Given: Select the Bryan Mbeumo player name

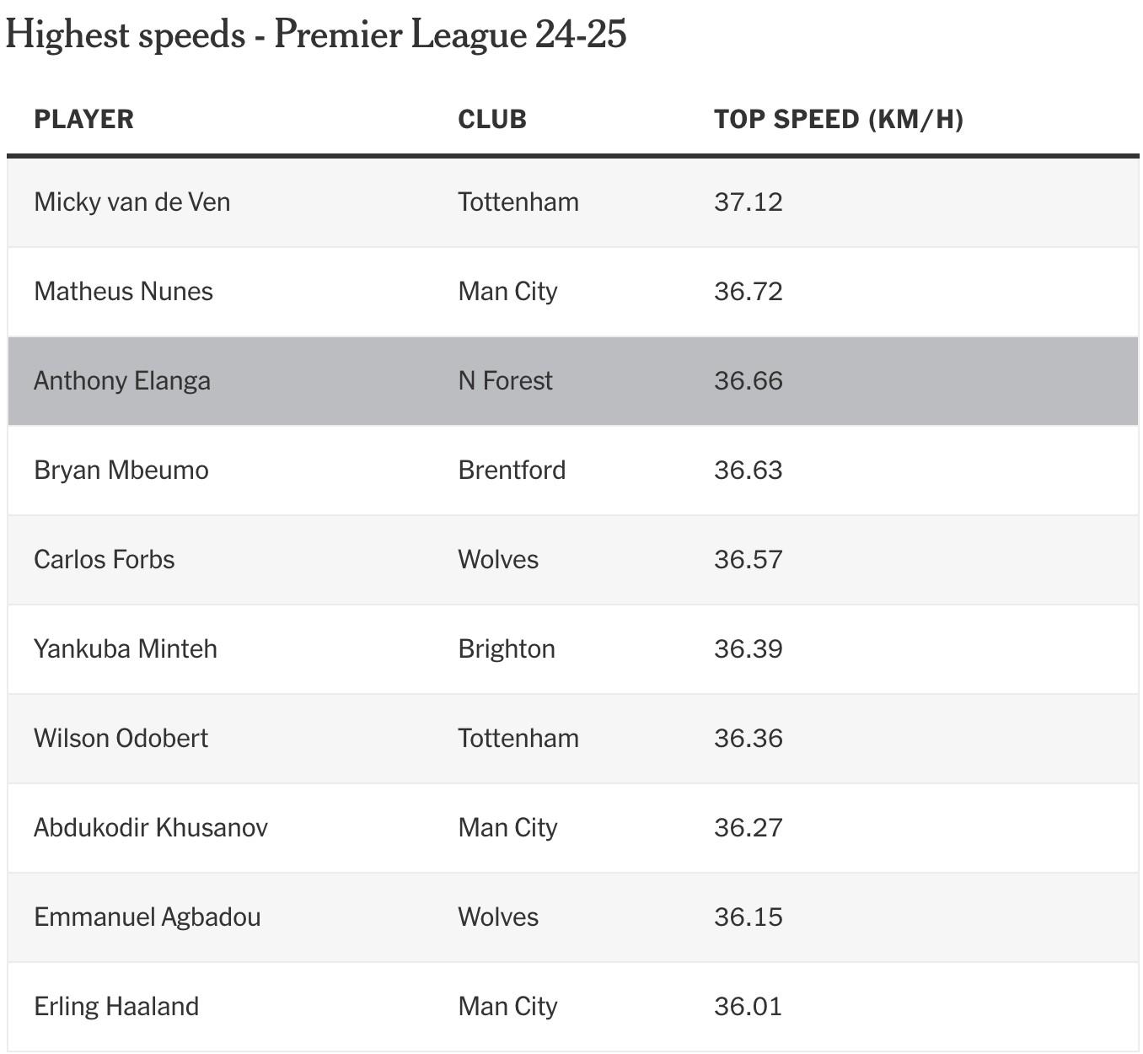Looking at the screenshot, I should [x=121, y=471].
